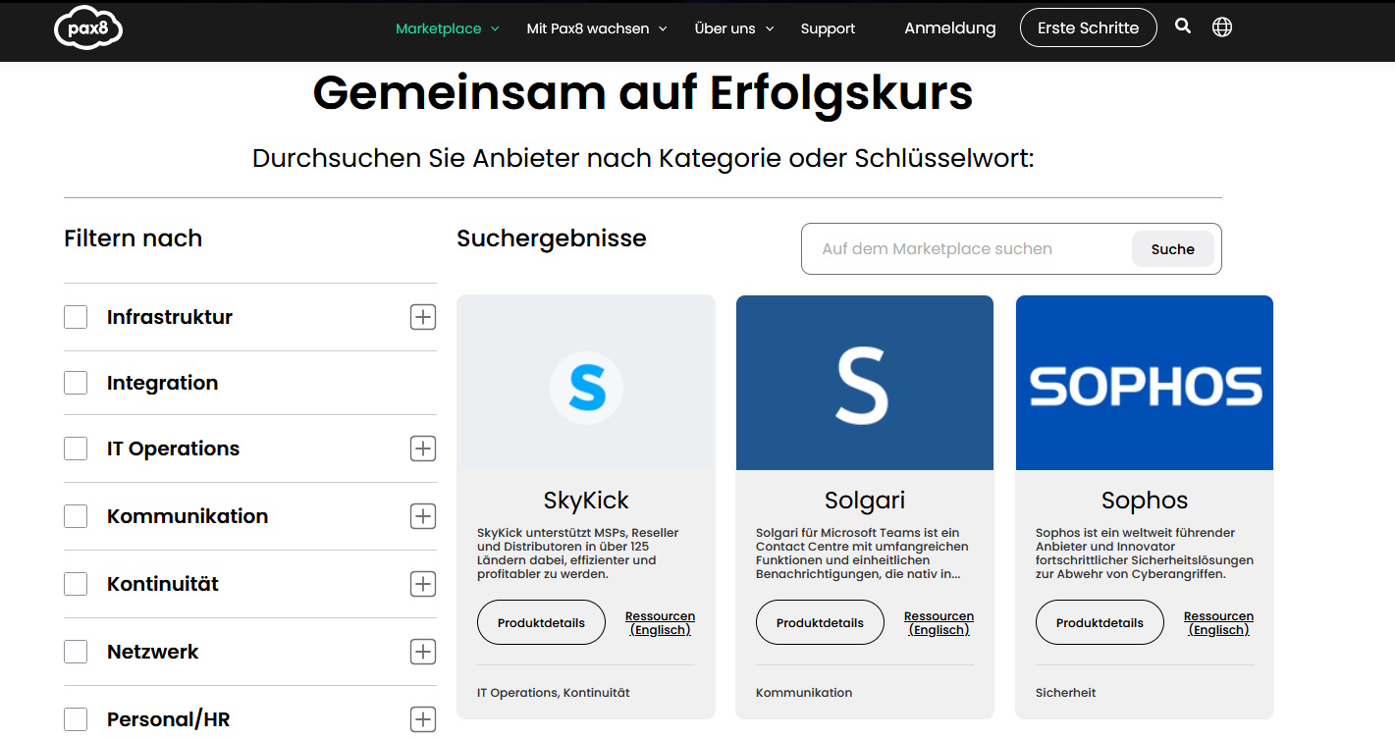Click the Integration filter label
This screenshot has width=1395, height=739.
162,383
